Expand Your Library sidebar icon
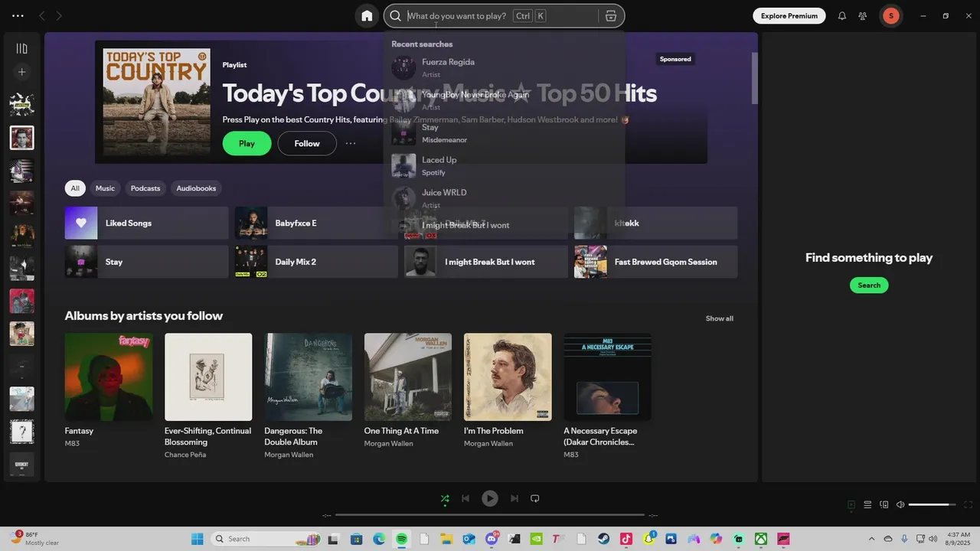 pos(21,49)
